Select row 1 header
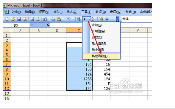Image resolution: width=175 pixels, height=109 pixels. tap(7, 35)
